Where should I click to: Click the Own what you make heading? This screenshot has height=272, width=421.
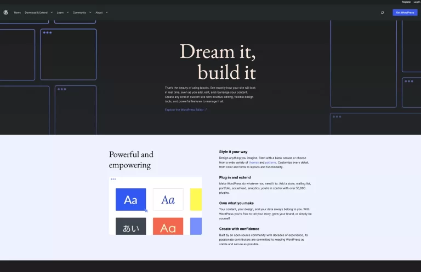(x=236, y=203)
